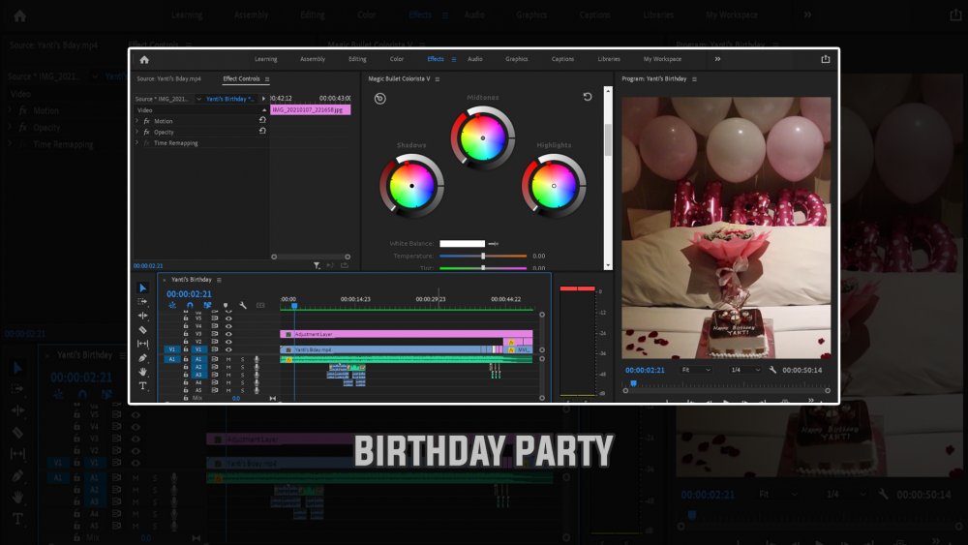Select the Track Select Forward tool in the front toolbar

[x=142, y=302]
